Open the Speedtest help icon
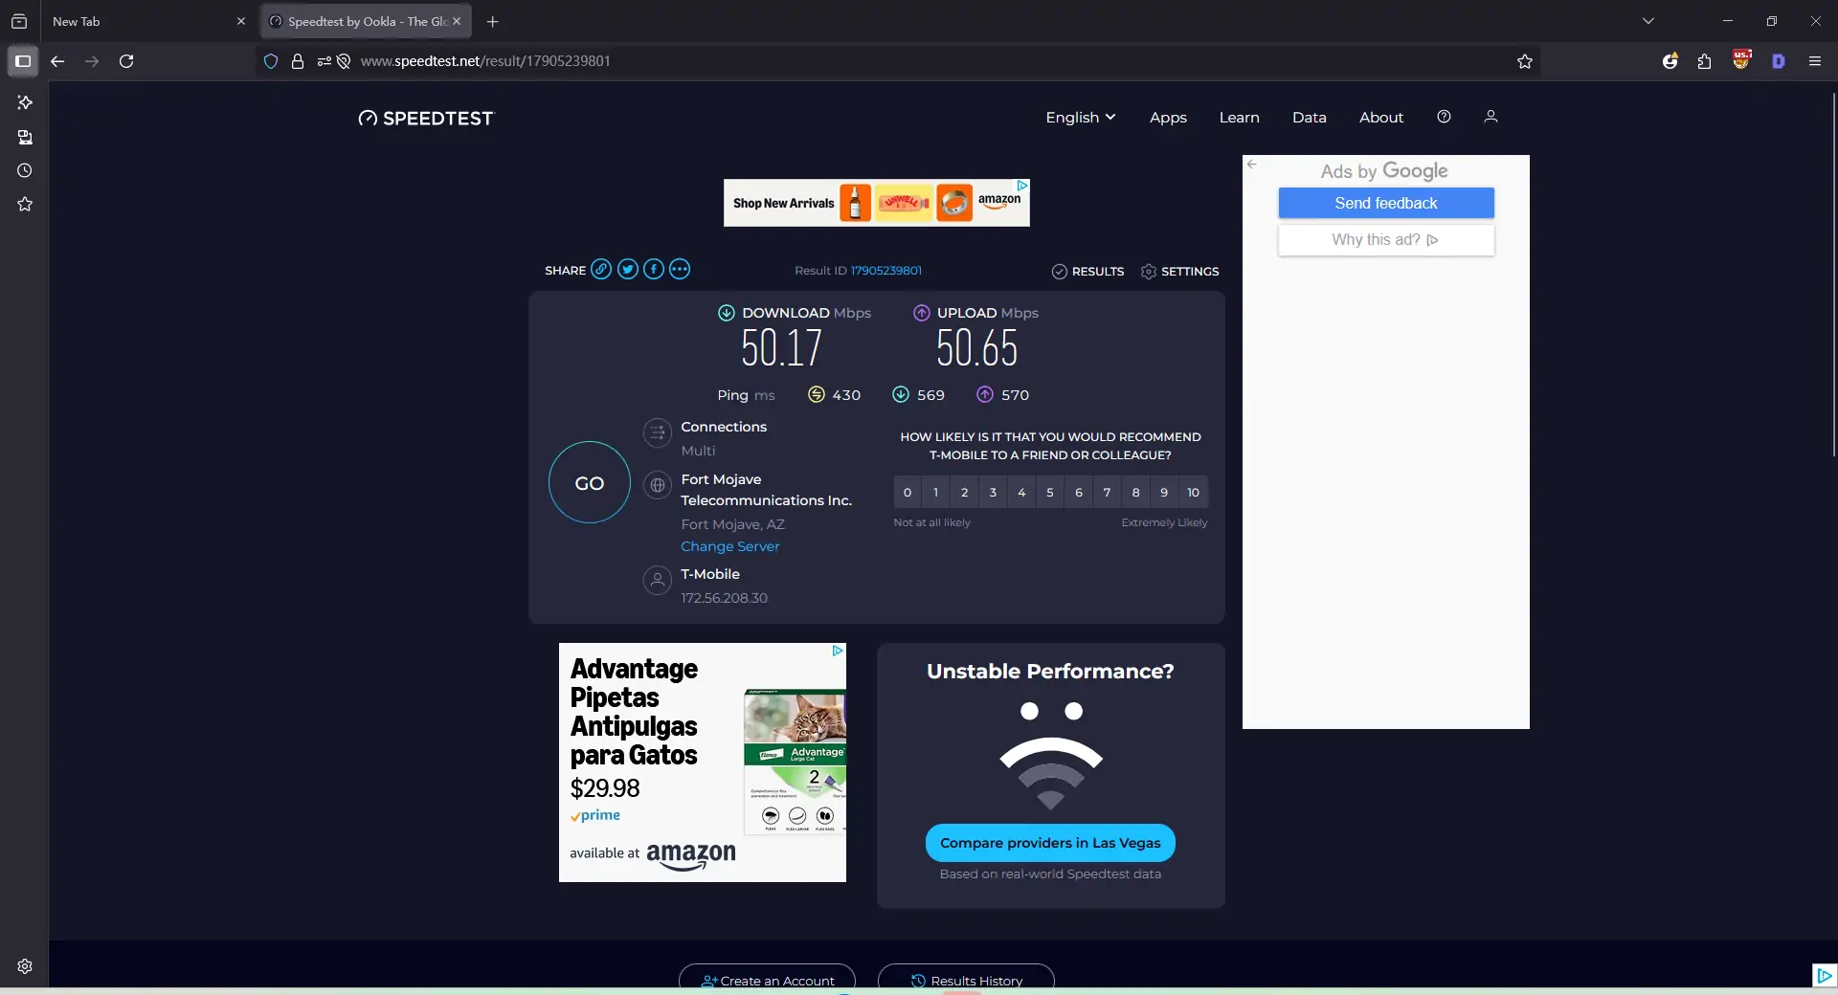 tap(1444, 117)
